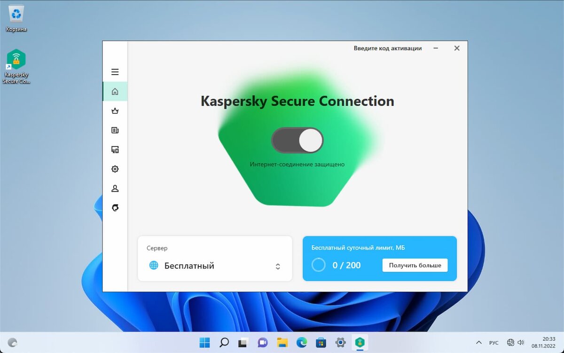Click the 0 / 200 traffic value

coord(346,265)
